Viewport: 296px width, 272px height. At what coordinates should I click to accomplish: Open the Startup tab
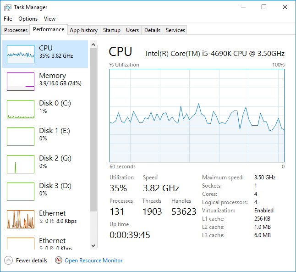111,30
